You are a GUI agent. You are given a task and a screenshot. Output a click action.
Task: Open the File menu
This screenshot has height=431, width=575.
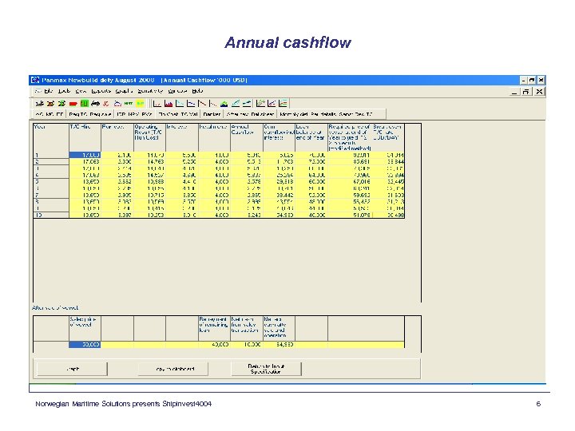pos(49,91)
